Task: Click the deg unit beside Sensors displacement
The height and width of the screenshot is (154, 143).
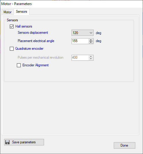Action: 98,33
